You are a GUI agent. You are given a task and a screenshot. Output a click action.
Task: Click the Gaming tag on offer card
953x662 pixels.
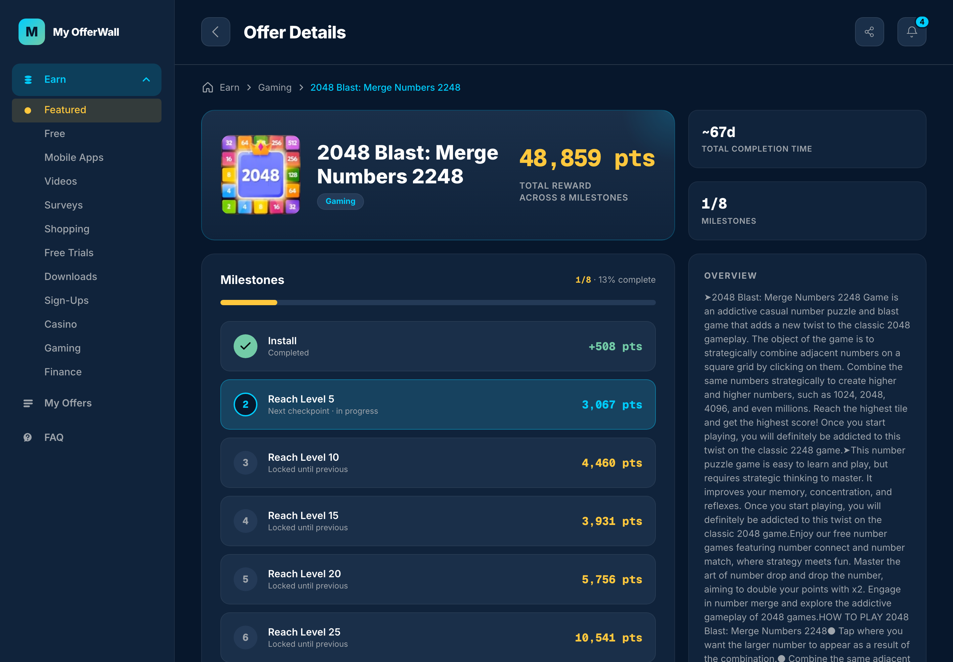pyautogui.click(x=340, y=201)
